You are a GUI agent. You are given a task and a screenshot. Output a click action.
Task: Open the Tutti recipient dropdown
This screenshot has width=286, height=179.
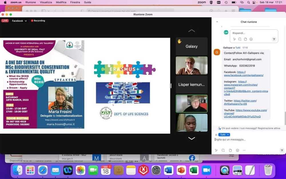[x=224, y=135]
